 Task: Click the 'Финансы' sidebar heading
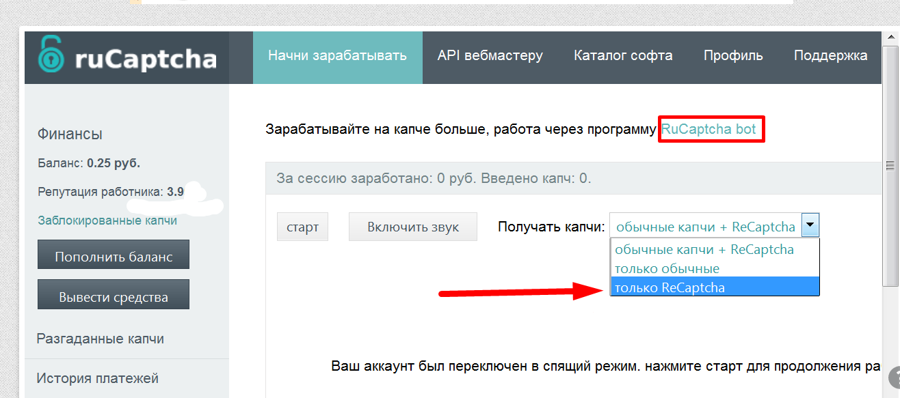tap(70, 134)
